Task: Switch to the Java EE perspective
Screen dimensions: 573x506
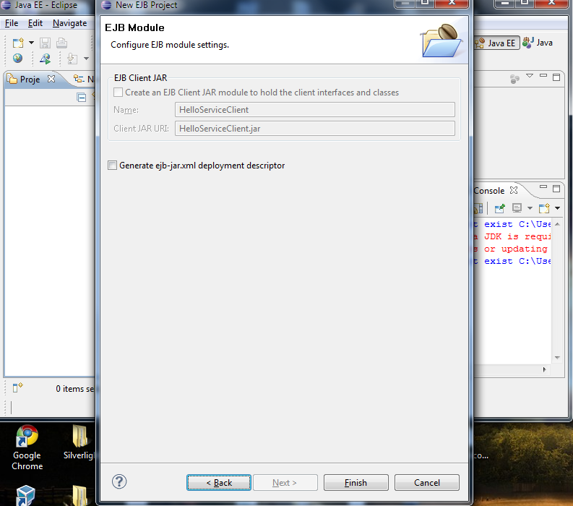Action: pyautogui.click(x=496, y=43)
